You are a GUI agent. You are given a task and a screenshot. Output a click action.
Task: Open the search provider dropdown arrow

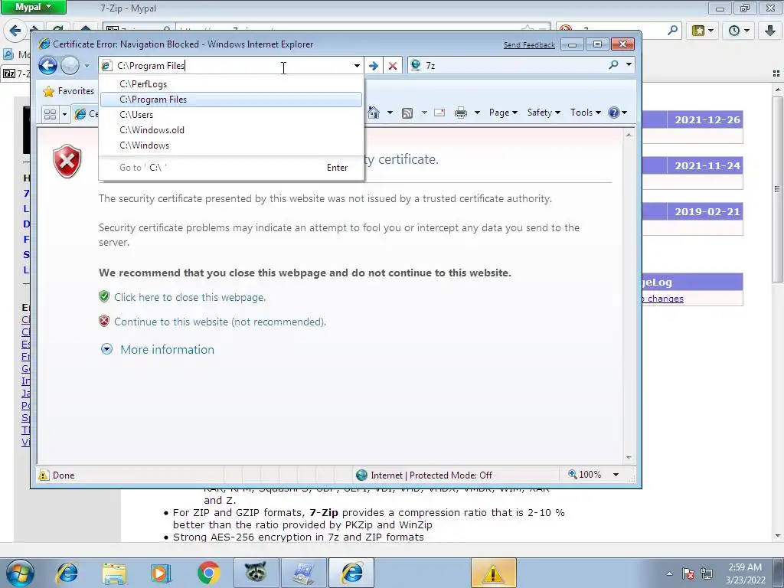click(629, 64)
